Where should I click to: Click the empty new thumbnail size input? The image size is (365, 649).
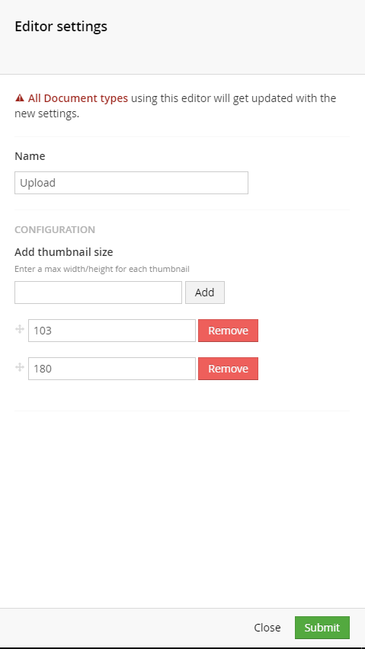click(x=98, y=293)
